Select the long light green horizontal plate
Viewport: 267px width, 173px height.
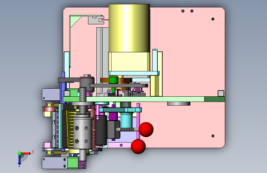pyautogui.click(x=134, y=99)
